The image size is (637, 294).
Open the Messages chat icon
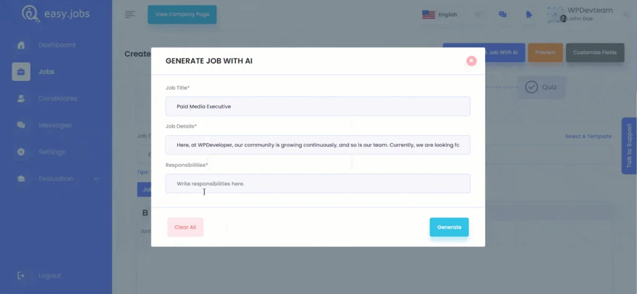pos(21,125)
